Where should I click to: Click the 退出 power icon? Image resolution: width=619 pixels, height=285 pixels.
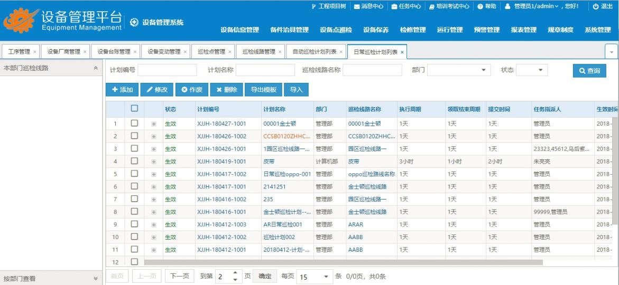pyautogui.click(x=596, y=6)
